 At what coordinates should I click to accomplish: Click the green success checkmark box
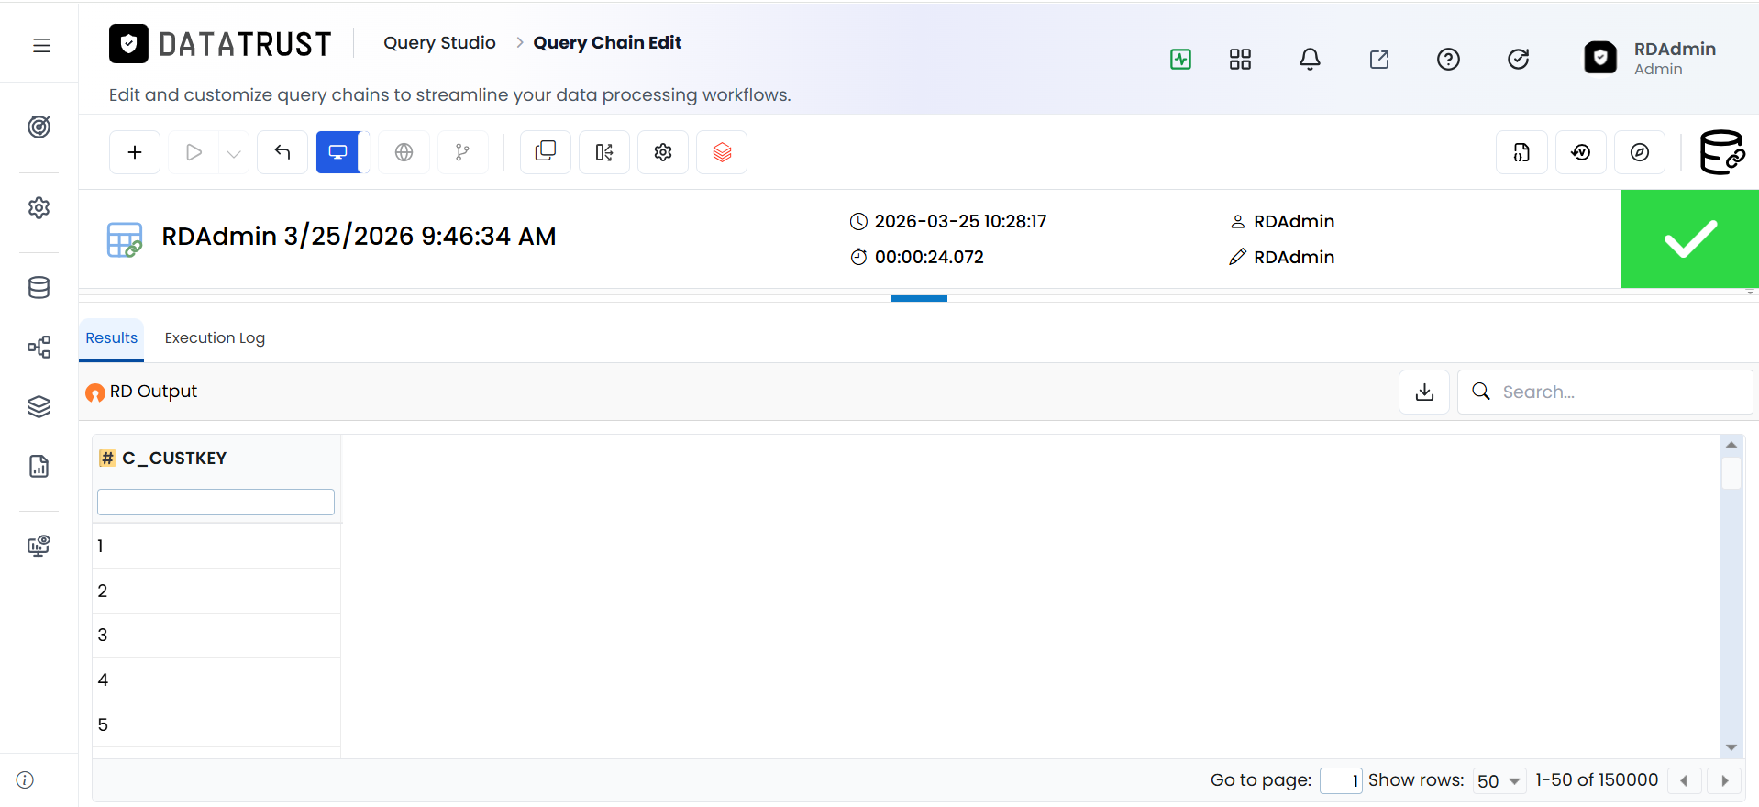click(x=1689, y=239)
